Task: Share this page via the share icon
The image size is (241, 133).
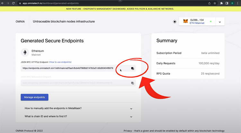Action: (x=209, y=3)
